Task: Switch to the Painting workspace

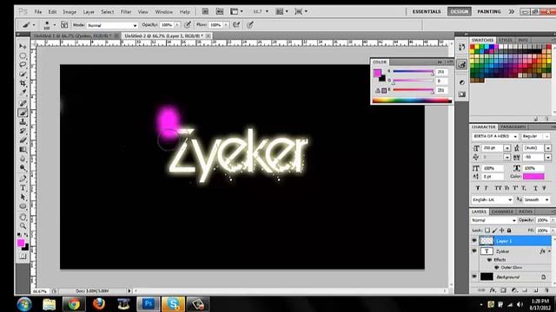Action: [489, 11]
